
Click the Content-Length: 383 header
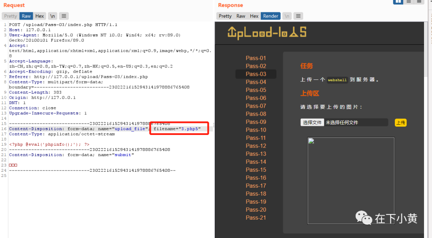pos(35,93)
